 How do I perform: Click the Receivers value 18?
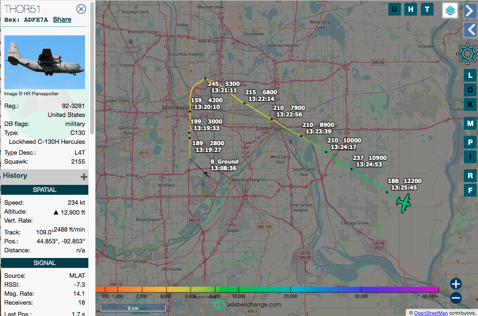82,303
